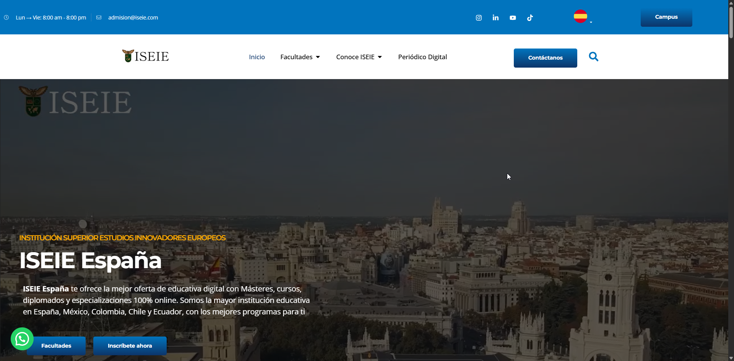Open the TikTok profile icon
Screen dimensions: 734x361
click(530, 18)
